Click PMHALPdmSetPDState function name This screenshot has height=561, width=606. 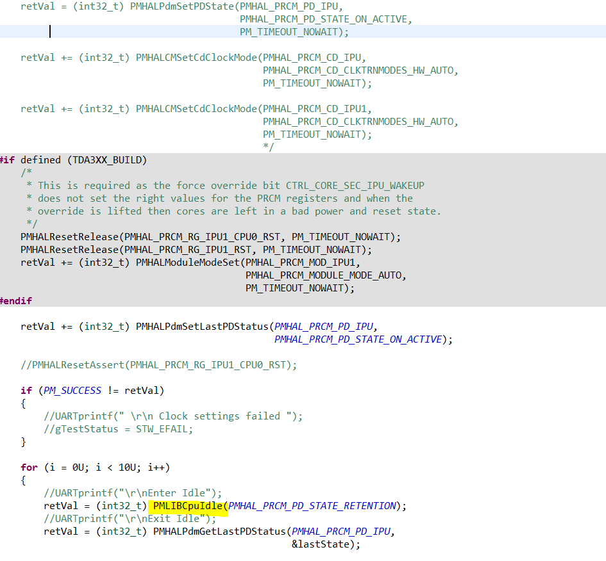(182, 6)
